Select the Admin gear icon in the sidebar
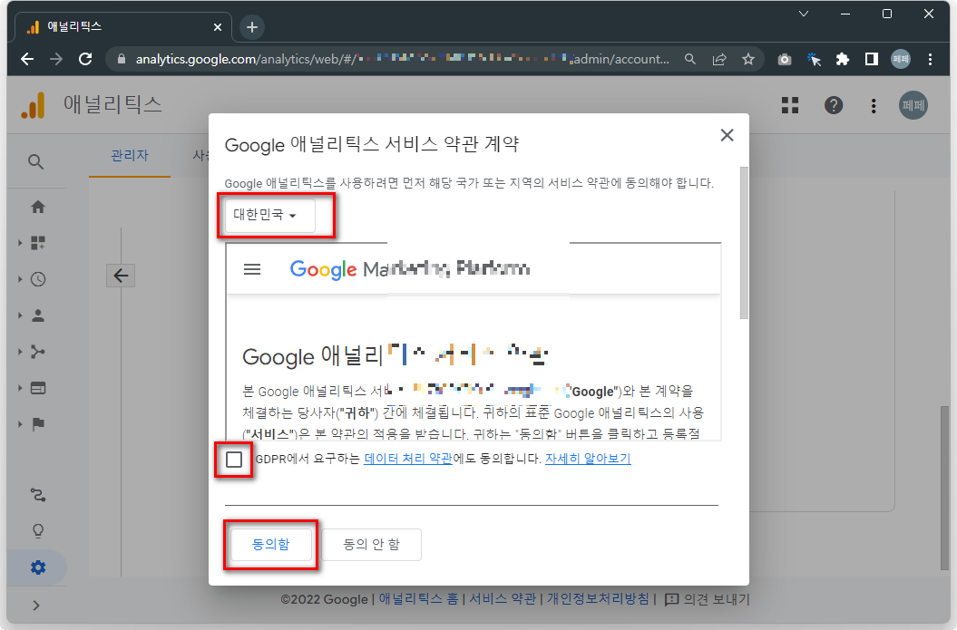The image size is (957, 630). [x=37, y=567]
